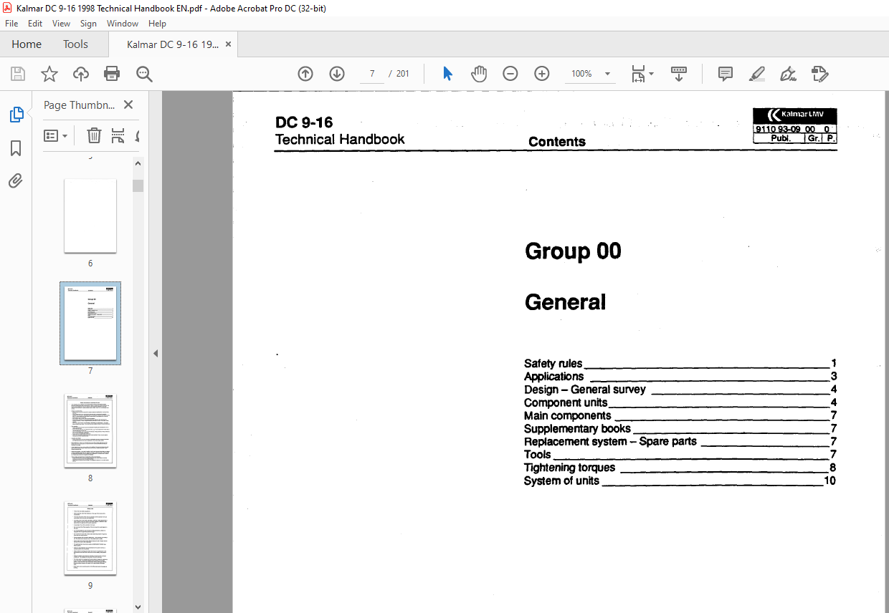Select page 7 thumbnail

[90, 323]
